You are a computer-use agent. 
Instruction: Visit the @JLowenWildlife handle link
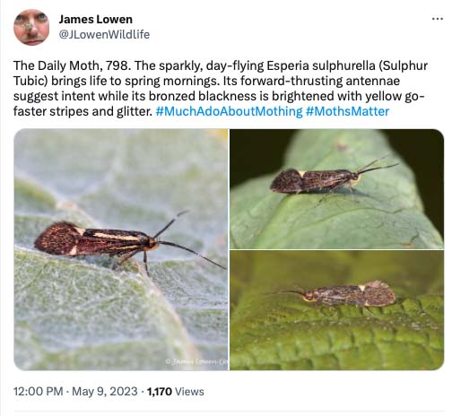104,35
